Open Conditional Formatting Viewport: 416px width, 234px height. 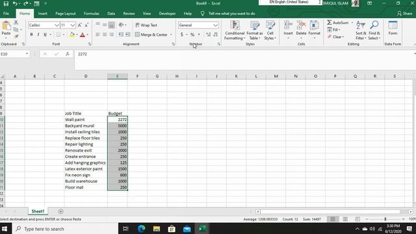click(x=235, y=31)
